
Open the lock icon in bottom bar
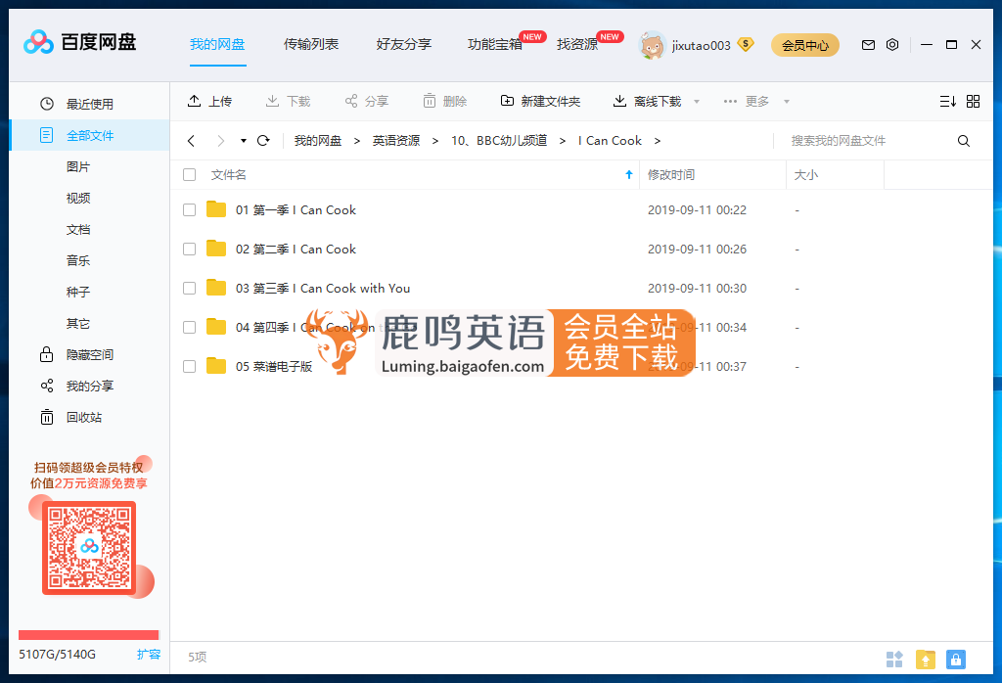[956, 660]
